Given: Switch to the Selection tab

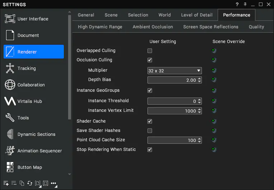Looking at the screenshot, I should pyautogui.click(x=138, y=15).
